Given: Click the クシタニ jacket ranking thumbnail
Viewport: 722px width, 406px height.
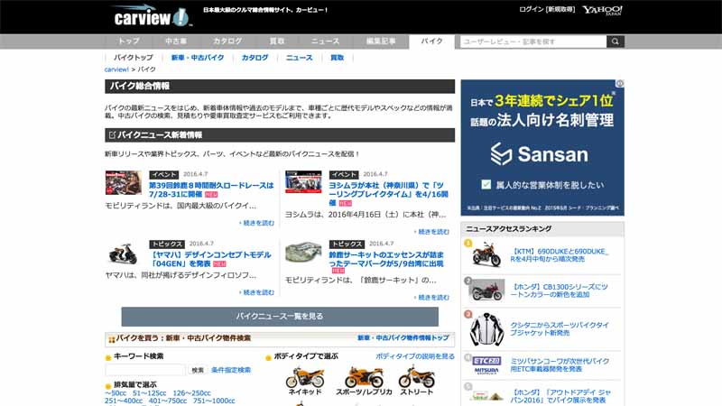Looking at the screenshot, I should pos(486,329).
